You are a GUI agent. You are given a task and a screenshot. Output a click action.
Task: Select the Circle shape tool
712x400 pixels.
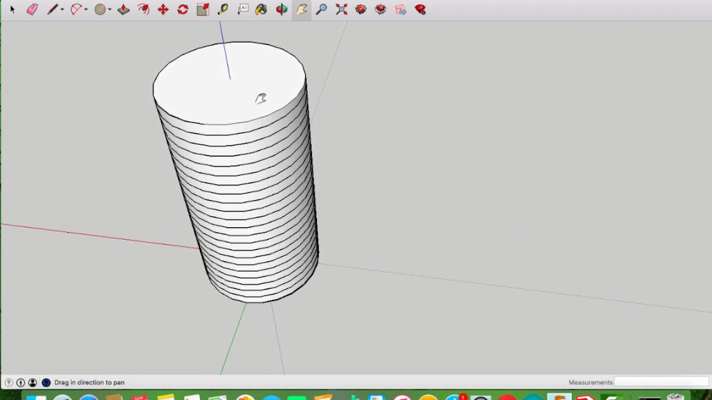pyautogui.click(x=100, y=9)
